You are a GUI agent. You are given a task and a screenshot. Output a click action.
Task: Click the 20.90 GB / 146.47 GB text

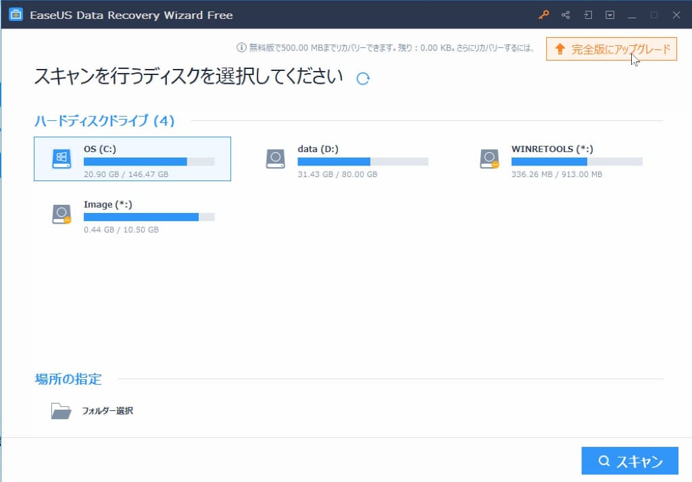pos(126,174)
